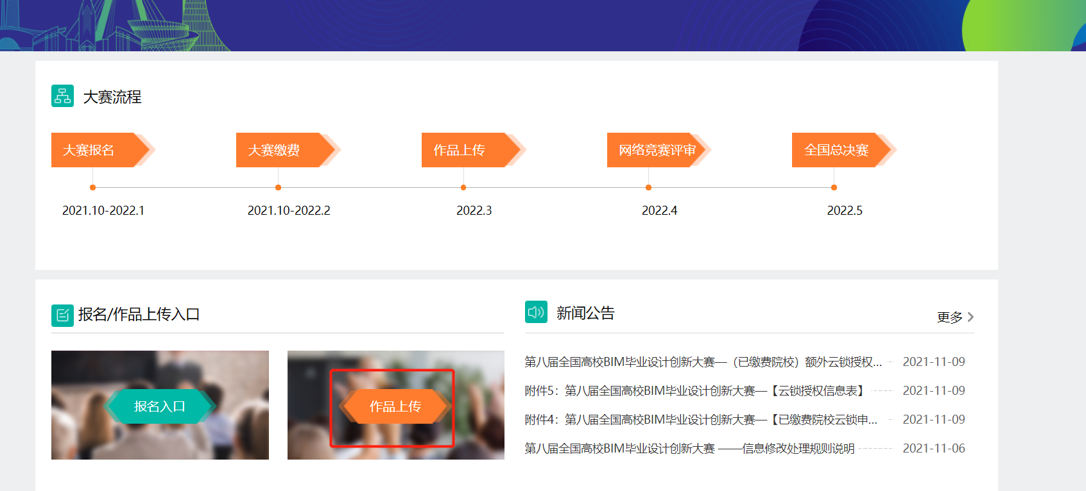Click the 新闻公告 speaker icon

click(536, 312)
